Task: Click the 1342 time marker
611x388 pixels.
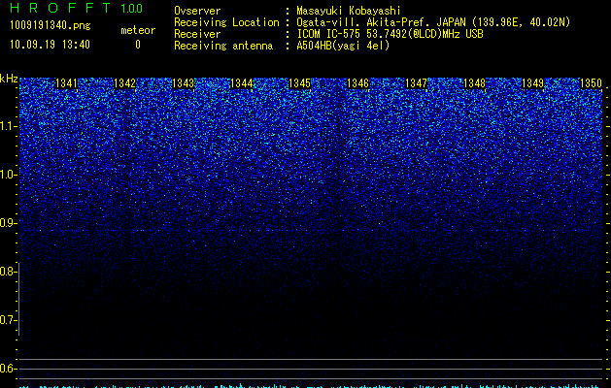Action: pyautogui.click(x=124, y=83)
